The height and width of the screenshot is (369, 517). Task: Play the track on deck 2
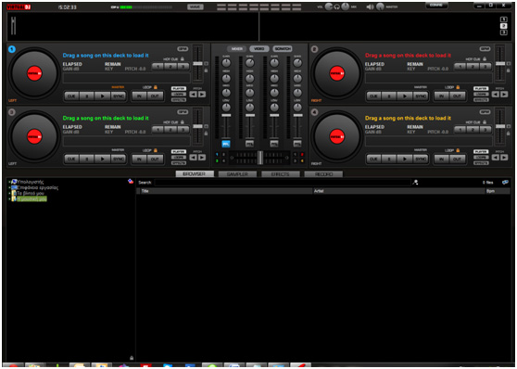coord(405,96)
